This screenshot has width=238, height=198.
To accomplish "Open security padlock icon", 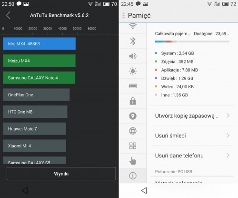I will click(133, 101).
